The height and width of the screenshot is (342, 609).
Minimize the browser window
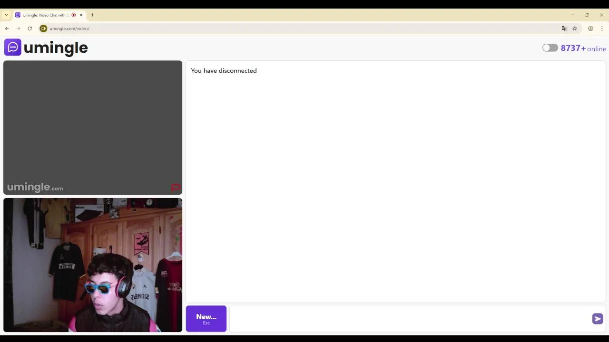pyautogui.click(x=572, y=15)
